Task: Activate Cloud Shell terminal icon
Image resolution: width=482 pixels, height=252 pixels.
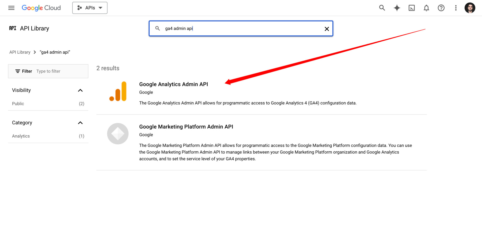Action: point(411,8)
